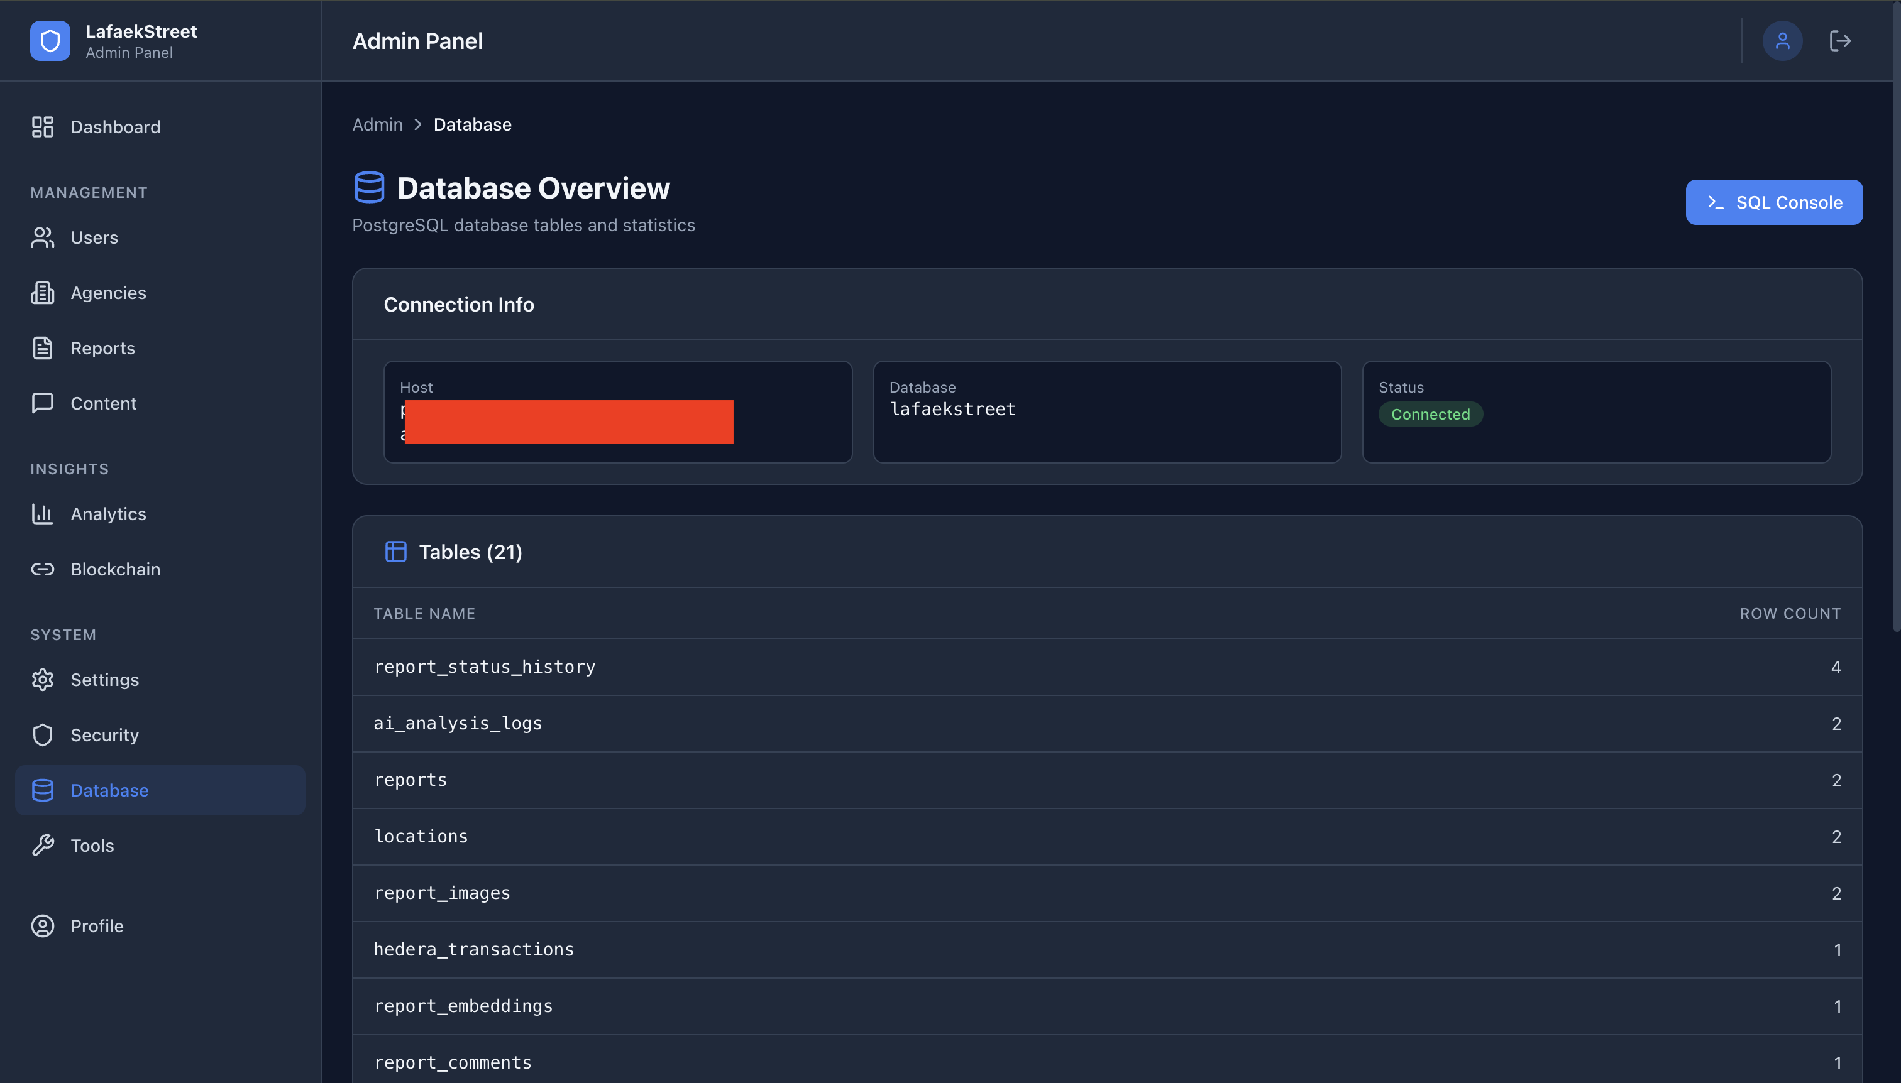Click the Connected status badge
The height and width of the screenshot is (1083, 1901).
coord(1430,413)
